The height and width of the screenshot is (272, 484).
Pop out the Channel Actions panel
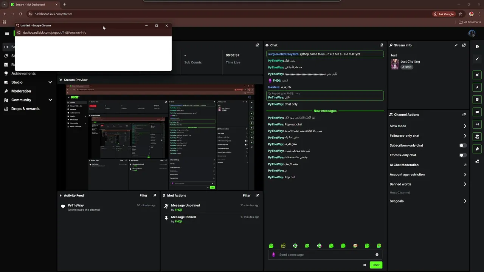point(464,115)
